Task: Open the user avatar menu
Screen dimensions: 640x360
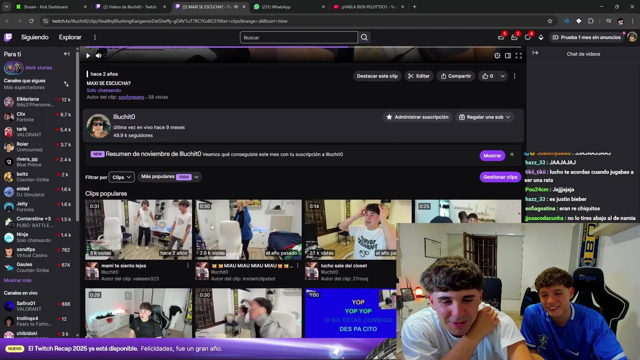Action: (x=632, y=37)
